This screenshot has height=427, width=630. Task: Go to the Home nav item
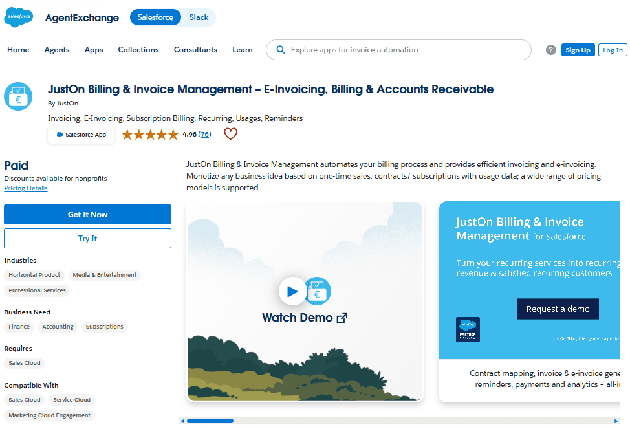click(x=18, y=50)
